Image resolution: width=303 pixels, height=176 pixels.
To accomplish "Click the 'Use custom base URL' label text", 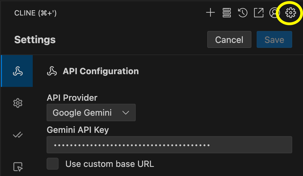I will [x=110, y=164].
